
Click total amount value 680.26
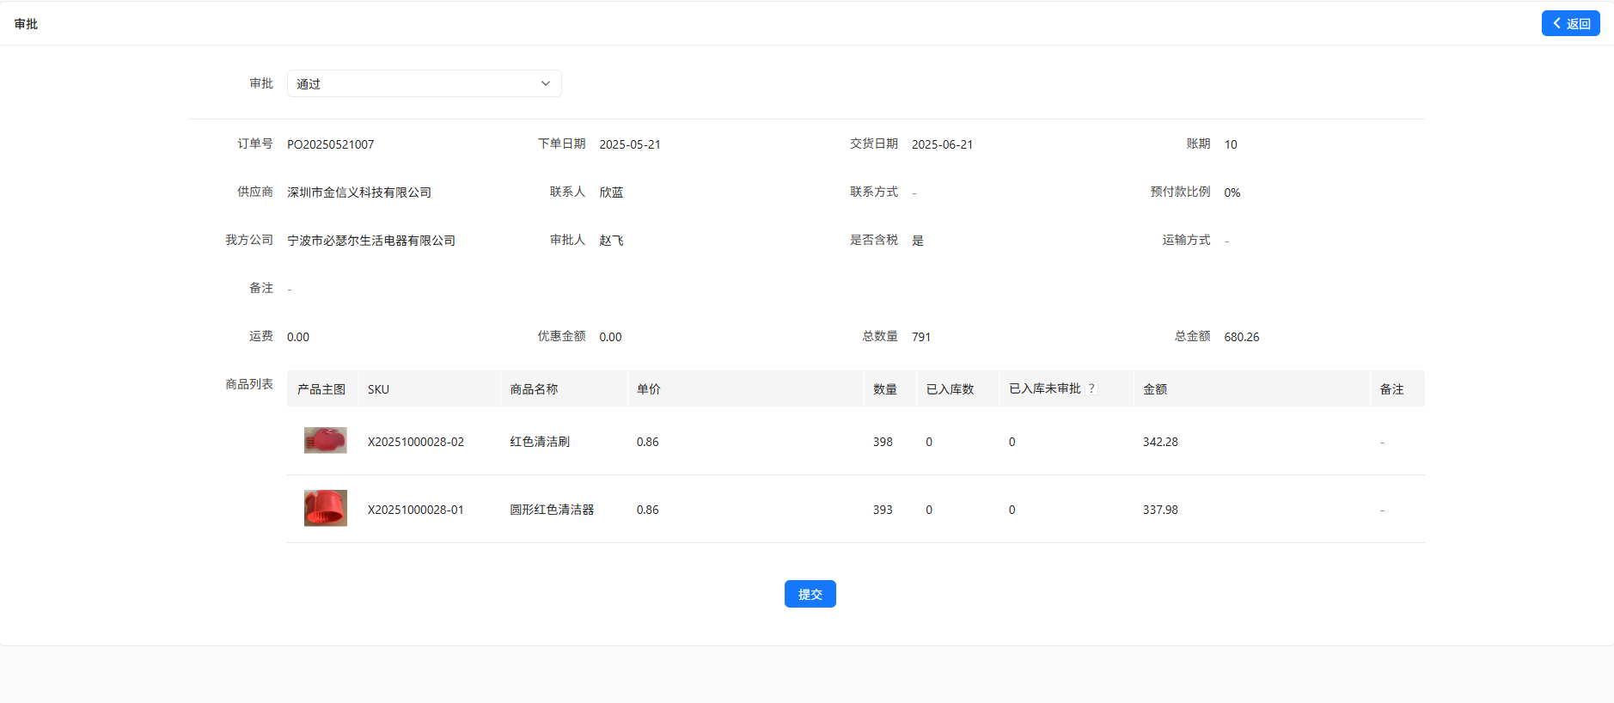1241,337
